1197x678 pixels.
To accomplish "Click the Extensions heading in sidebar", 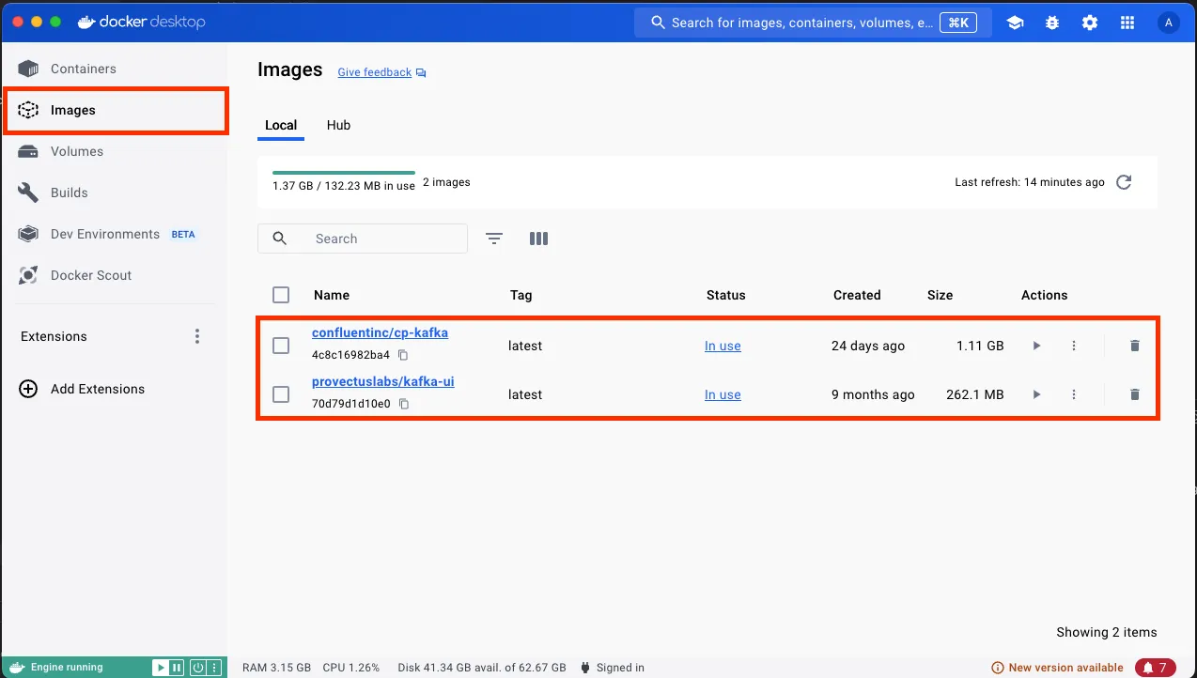I will [x=54, y=336].
